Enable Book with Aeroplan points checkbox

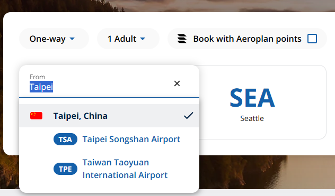[x=312, y=39]
